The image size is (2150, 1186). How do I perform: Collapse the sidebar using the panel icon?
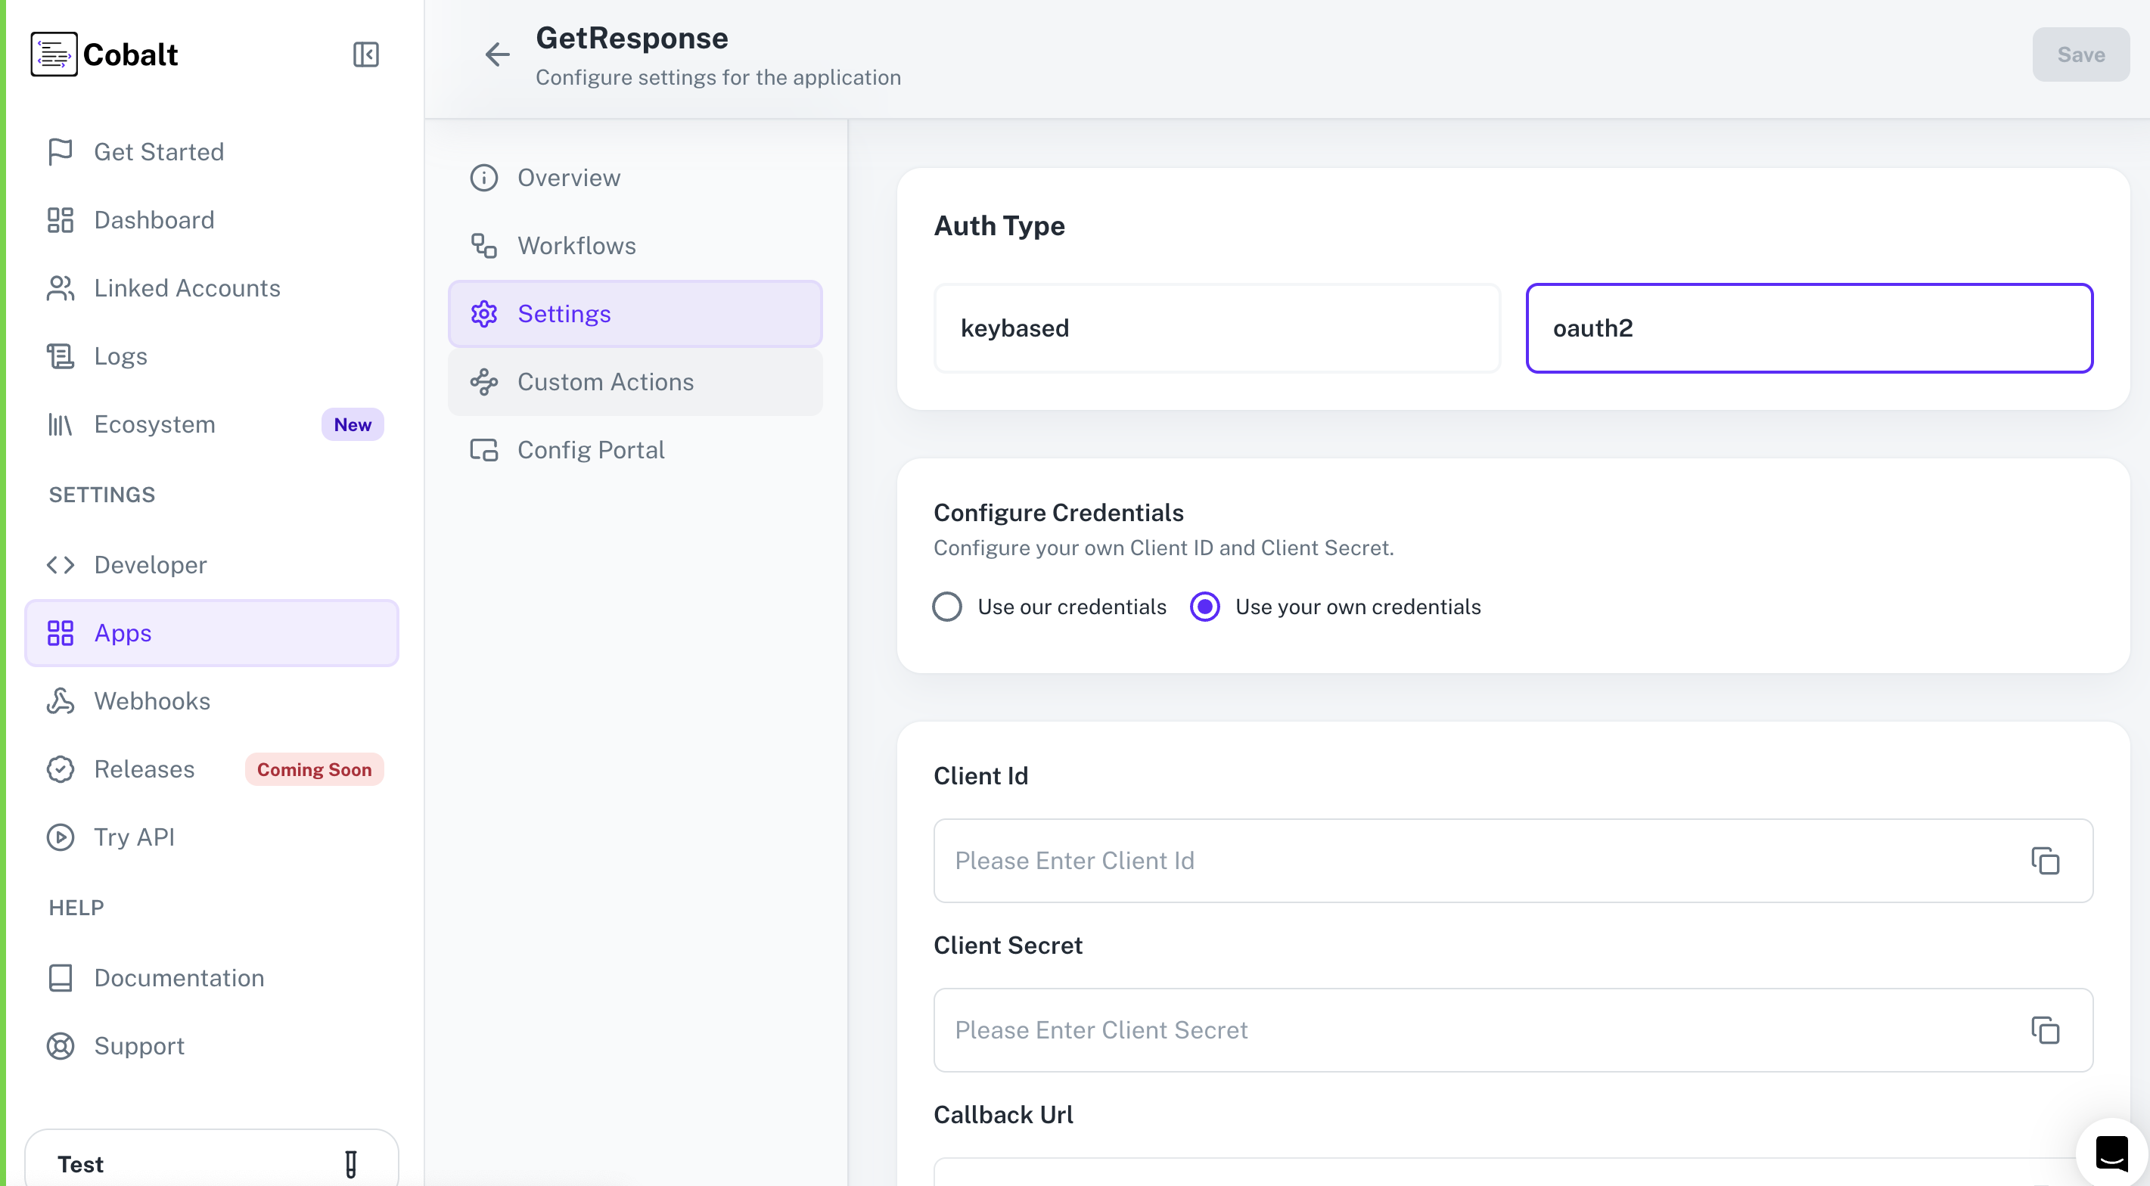coord(365,54)
